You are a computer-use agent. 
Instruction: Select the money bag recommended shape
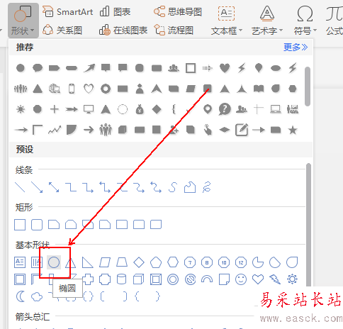click(x=140, y=109)
